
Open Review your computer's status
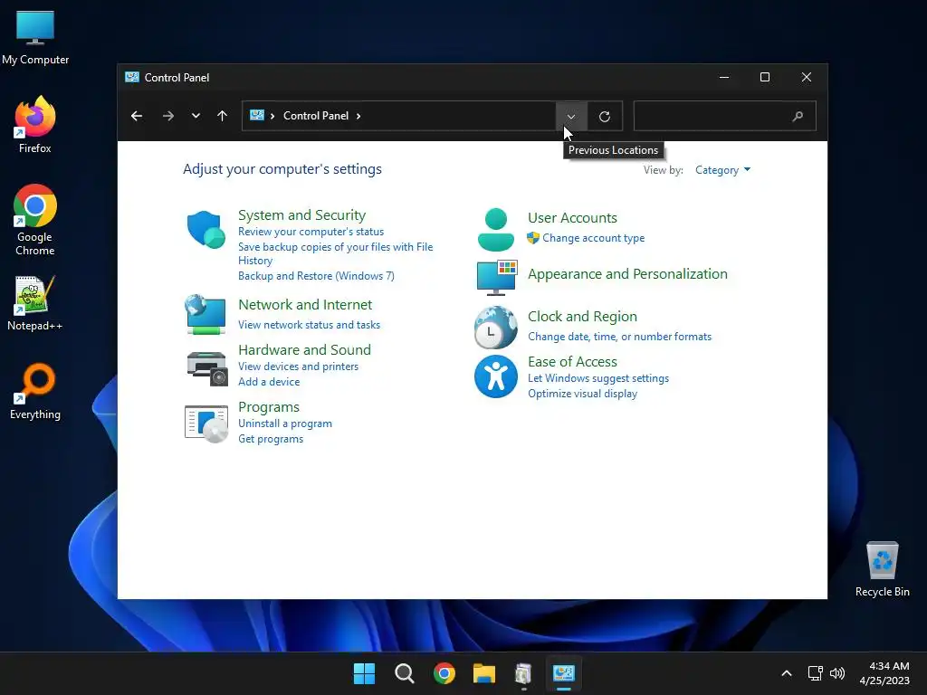pyautogui.click(x=311, y=232)
